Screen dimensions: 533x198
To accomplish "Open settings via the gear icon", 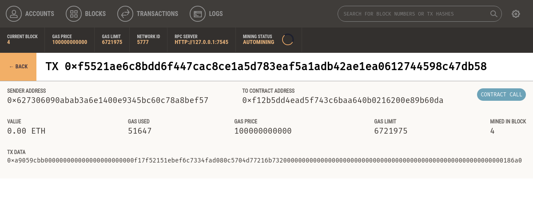I will [x=516, y=14].
